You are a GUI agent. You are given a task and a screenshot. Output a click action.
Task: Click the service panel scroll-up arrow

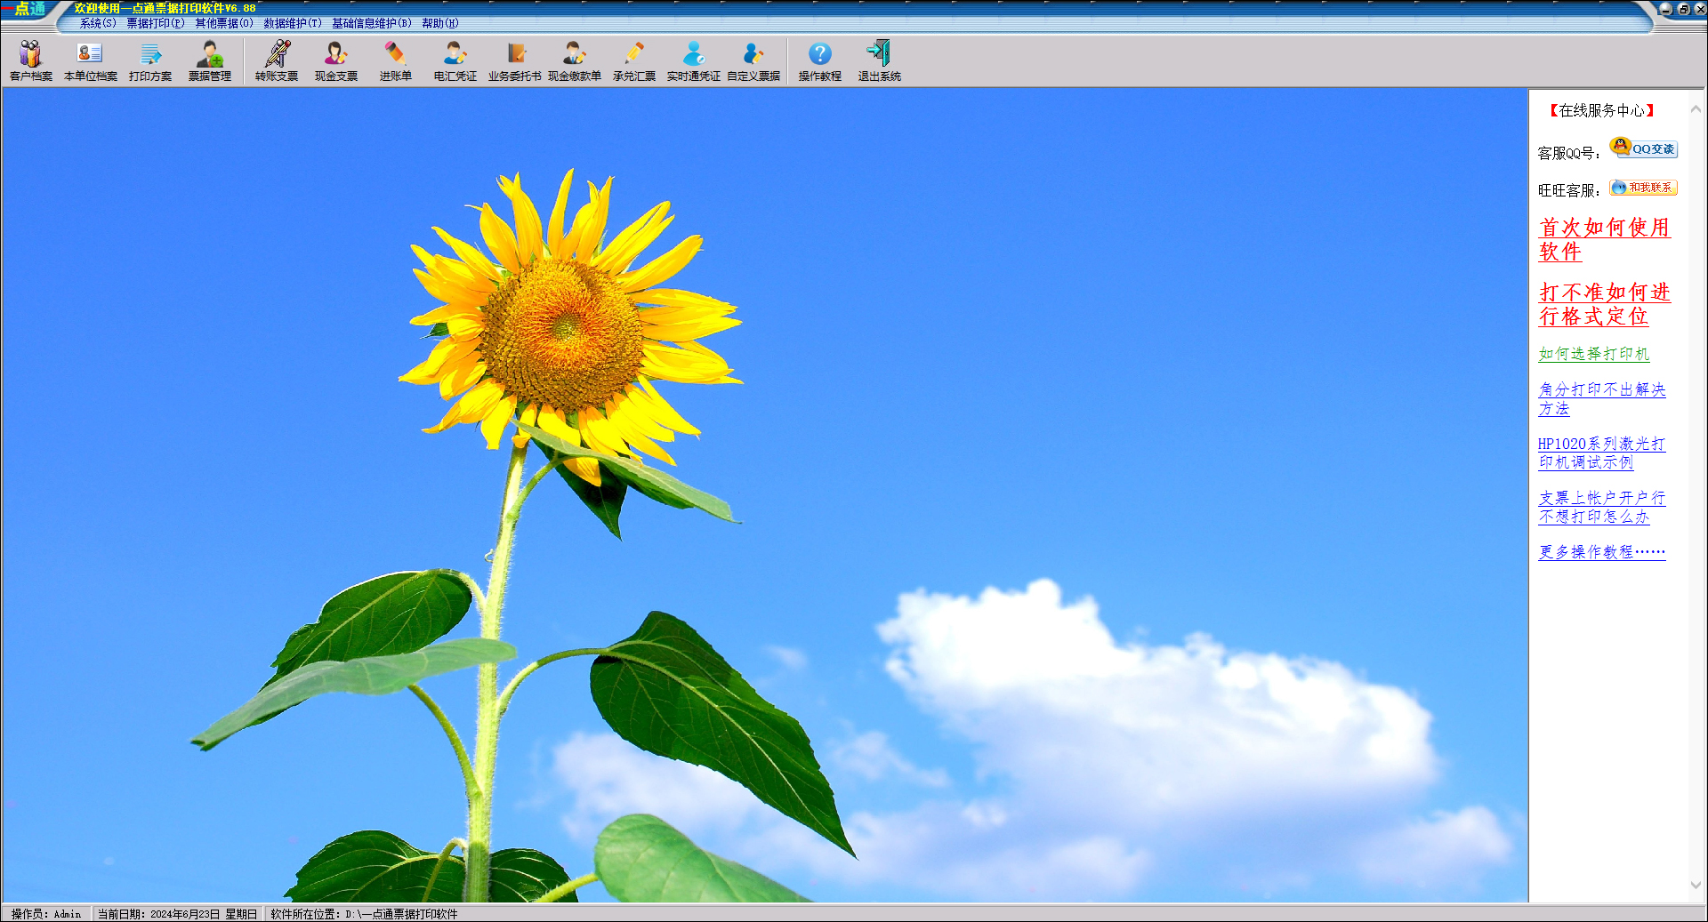1696,109
